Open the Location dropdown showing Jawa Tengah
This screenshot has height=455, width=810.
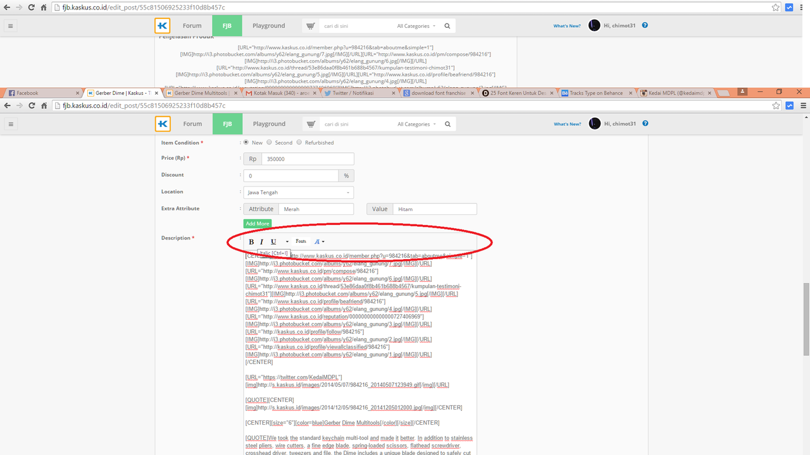[299, 192]
